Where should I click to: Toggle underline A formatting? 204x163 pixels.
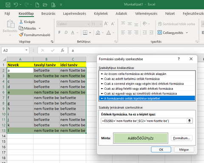[x=73, y=33]
